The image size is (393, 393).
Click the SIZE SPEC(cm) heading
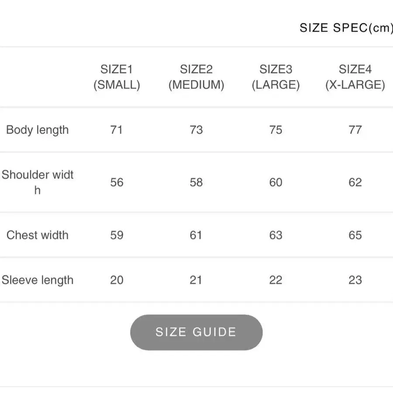tap(346, 28)
